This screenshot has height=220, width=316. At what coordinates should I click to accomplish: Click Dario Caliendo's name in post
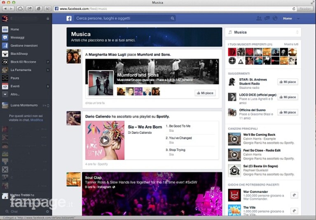(98, 116)
